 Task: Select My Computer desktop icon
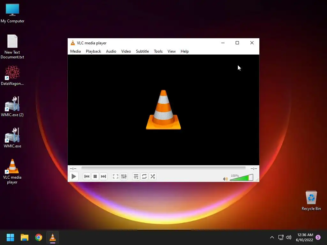[x=12, y=13]
